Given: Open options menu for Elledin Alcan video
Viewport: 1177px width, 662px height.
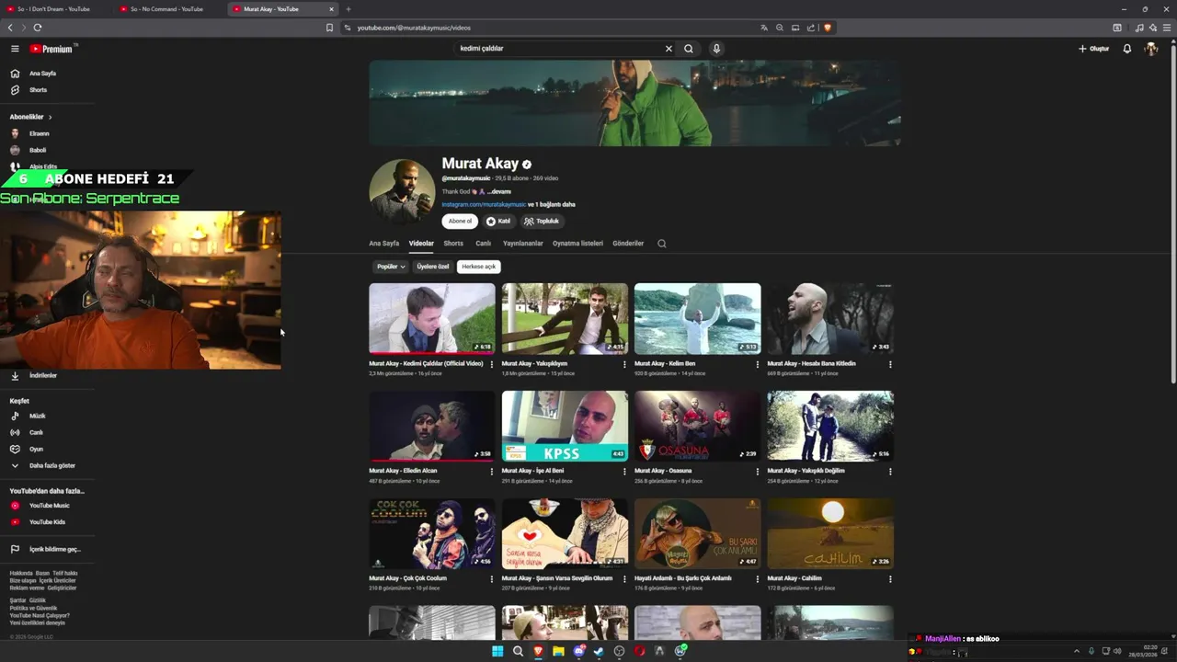Looking at the screenshot, I should (x=492, y=472).
